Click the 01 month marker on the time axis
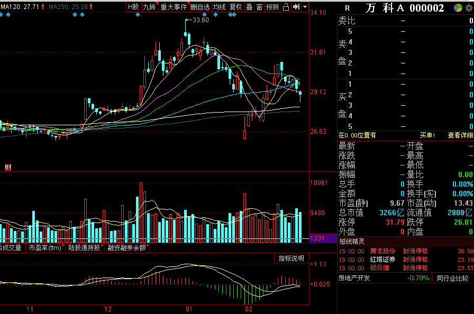The height and width of the screenshot is (314, 474). [x=189, y=309]
